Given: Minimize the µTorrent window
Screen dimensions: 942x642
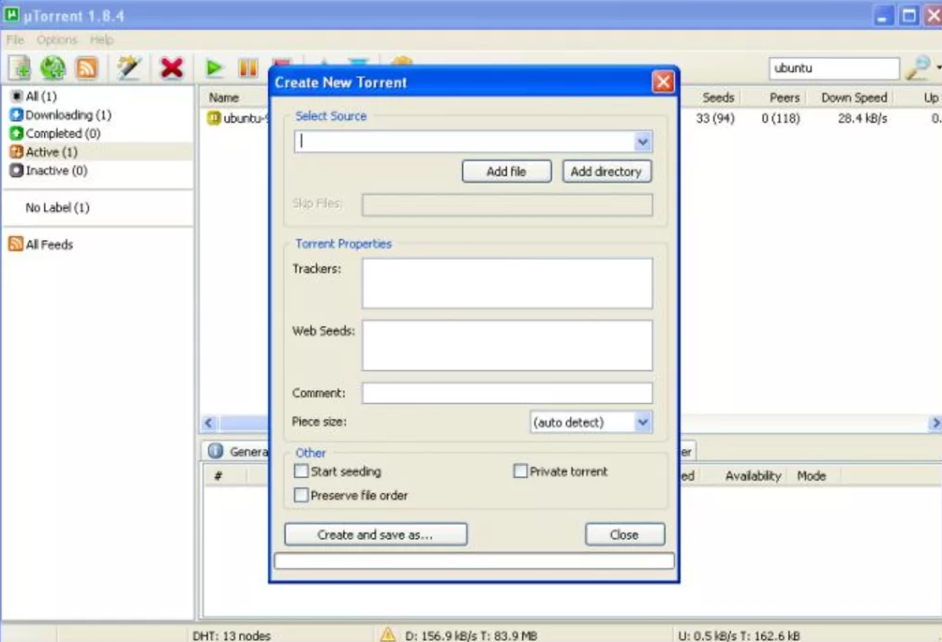Looking at the screenshot, I should (882, 15).
